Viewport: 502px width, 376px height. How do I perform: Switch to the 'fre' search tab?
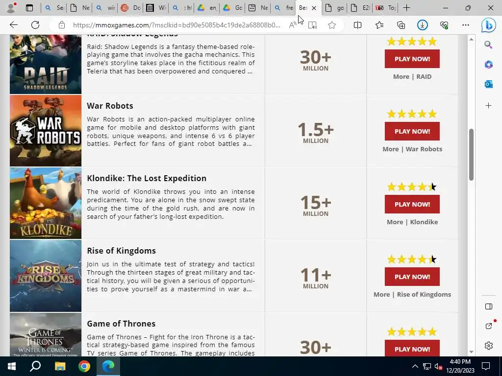coord(284,8)
